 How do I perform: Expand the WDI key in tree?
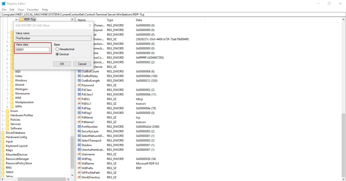tap(7, 72)
